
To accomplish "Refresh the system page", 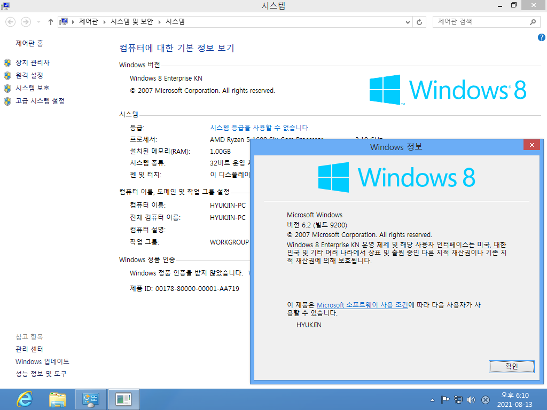I will (419, 22).
